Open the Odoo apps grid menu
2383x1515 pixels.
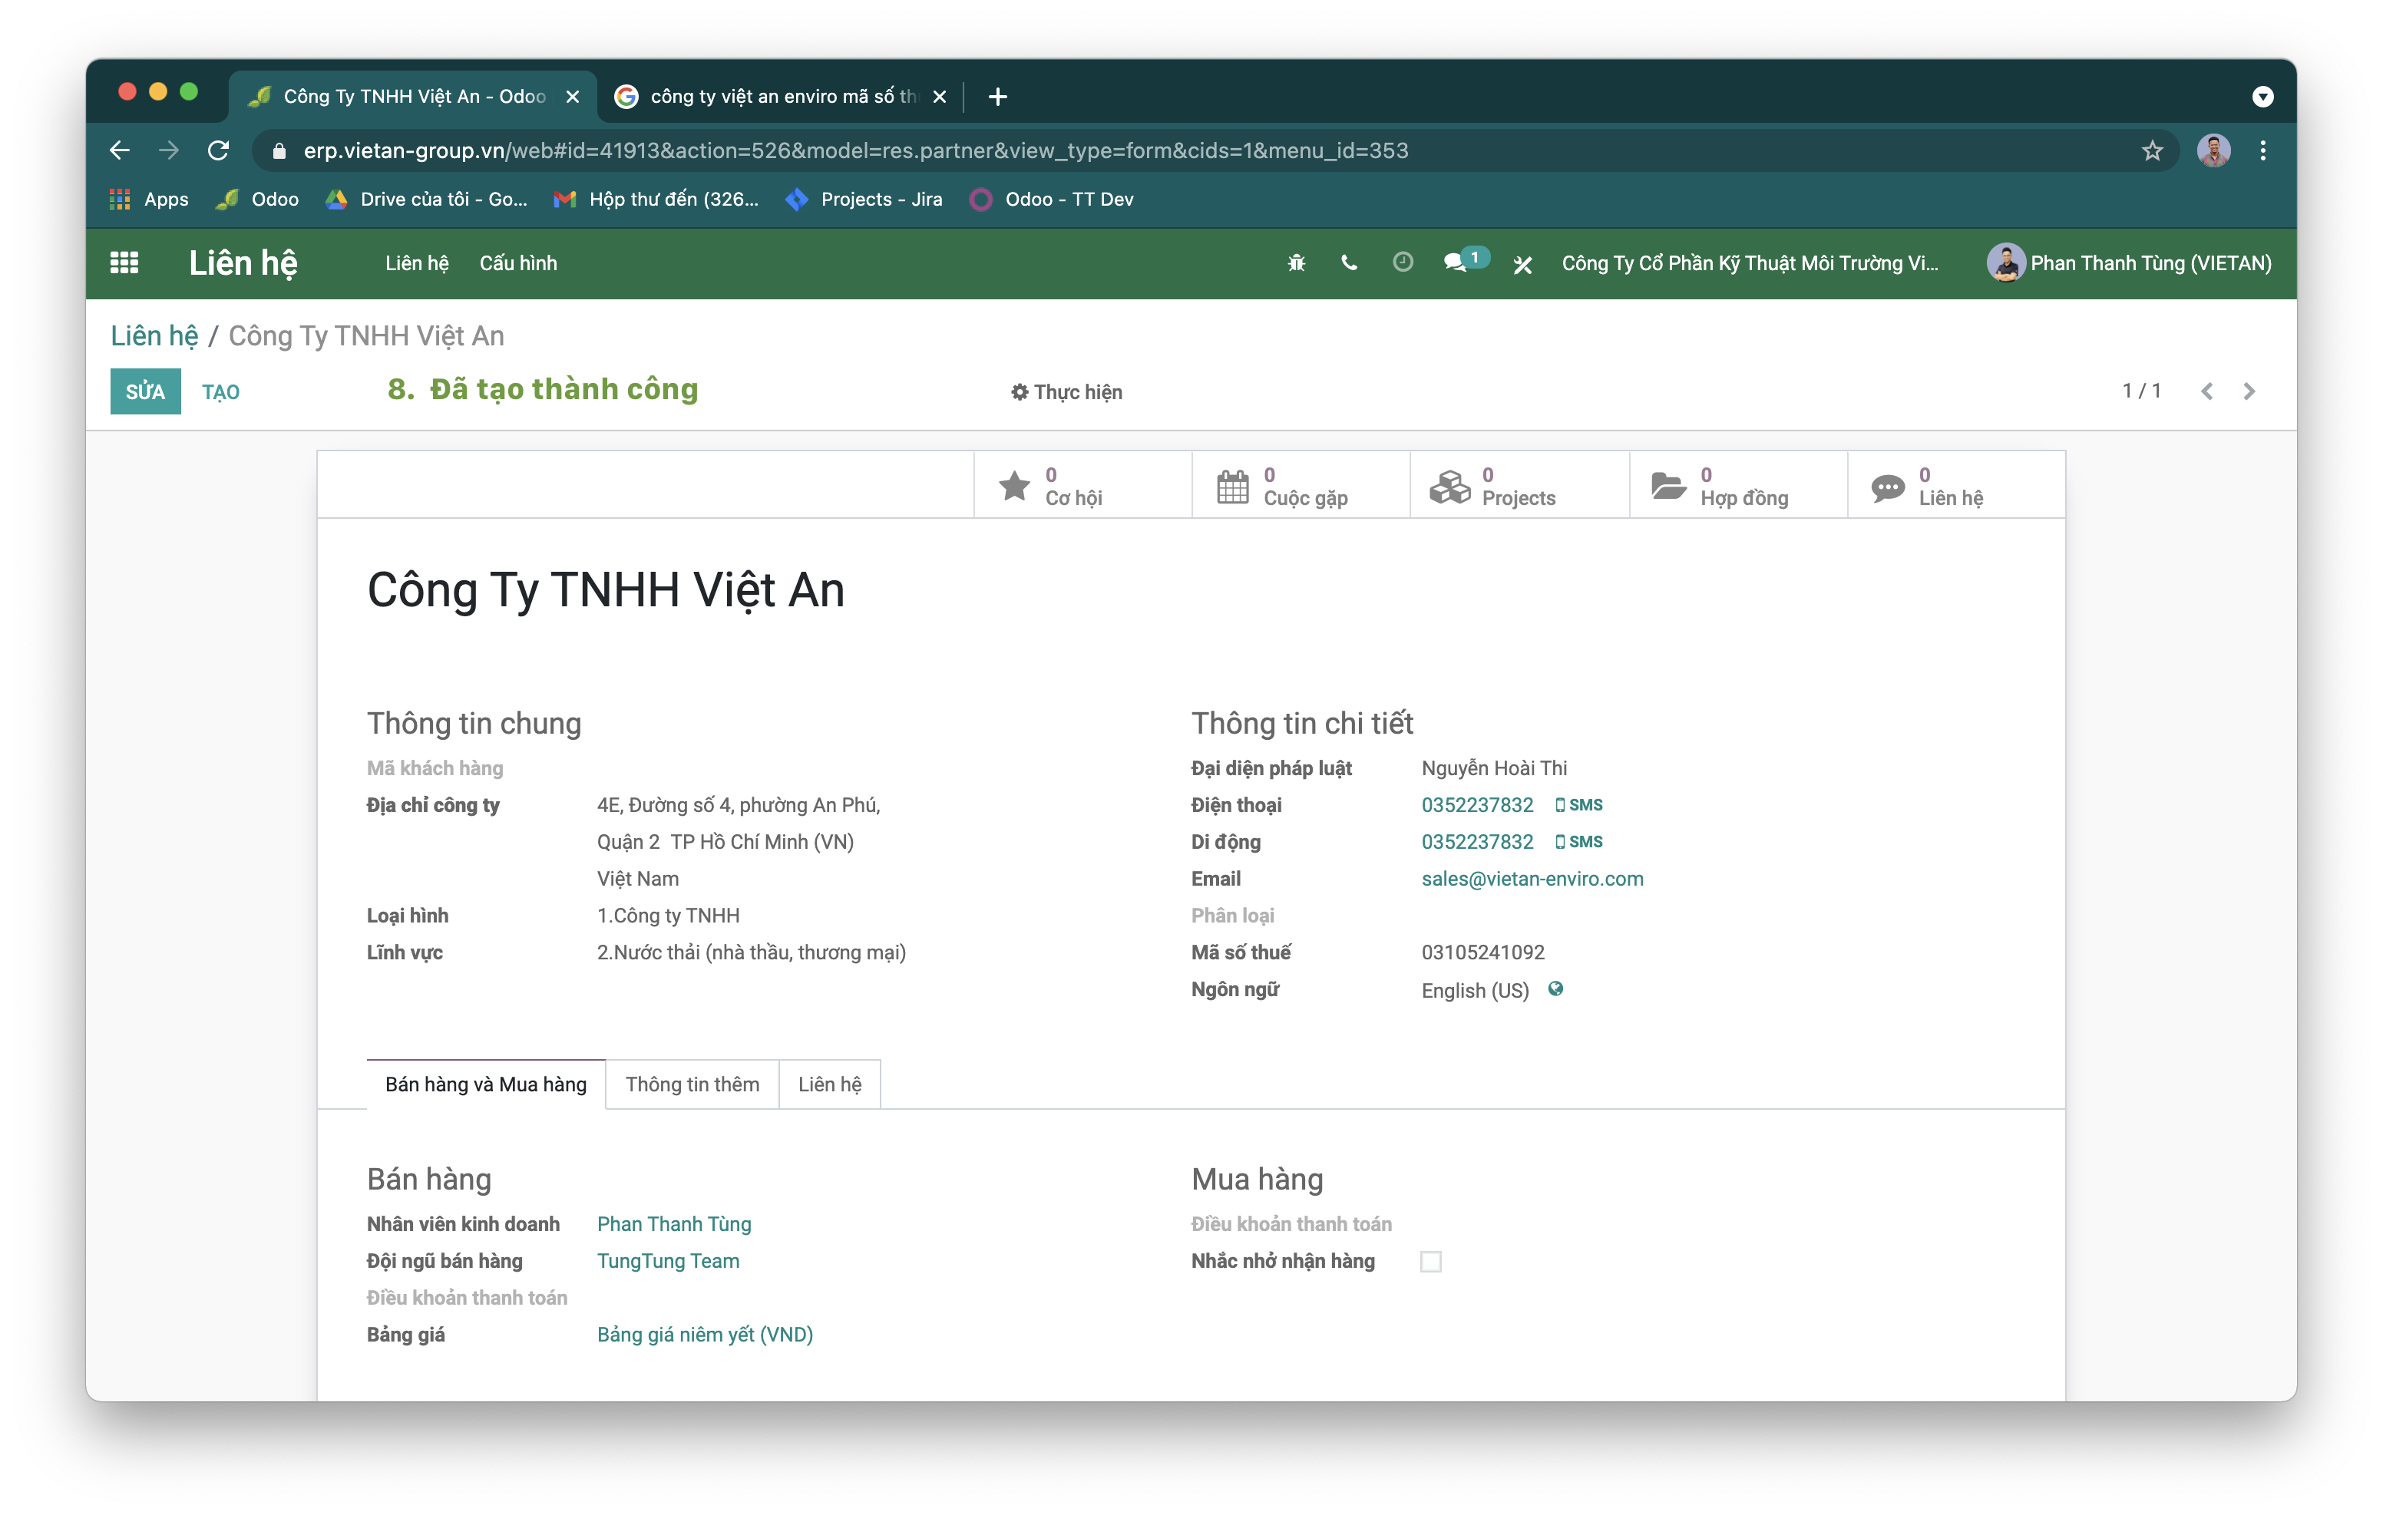coord(124,262)
